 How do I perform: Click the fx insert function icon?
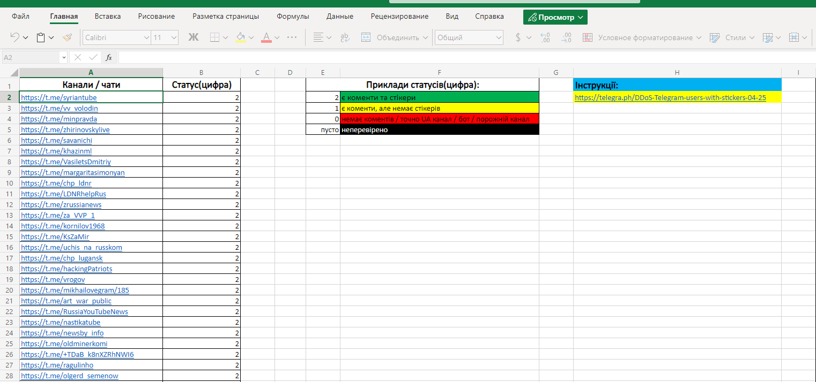(x=109, y=57)
